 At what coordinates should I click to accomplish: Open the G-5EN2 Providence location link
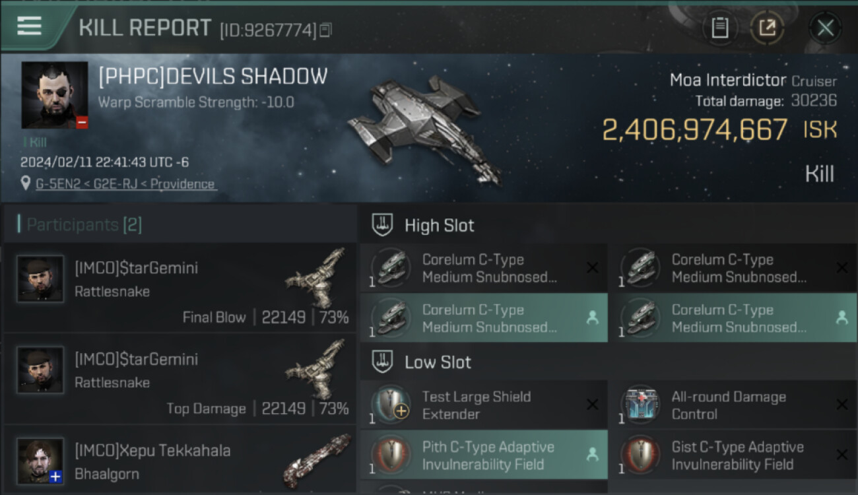click(126, 184)
